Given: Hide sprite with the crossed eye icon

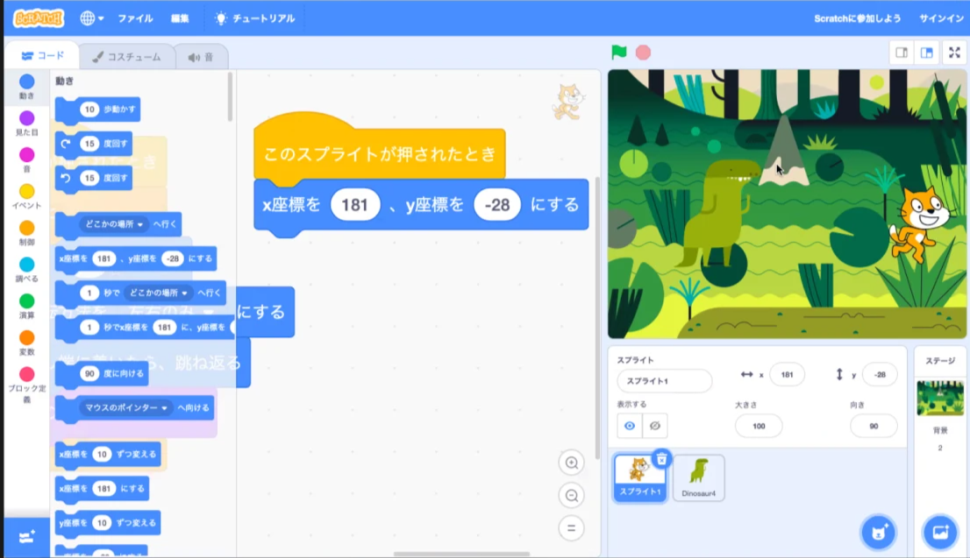Looking at the screenshot, I should coord(654,426).
